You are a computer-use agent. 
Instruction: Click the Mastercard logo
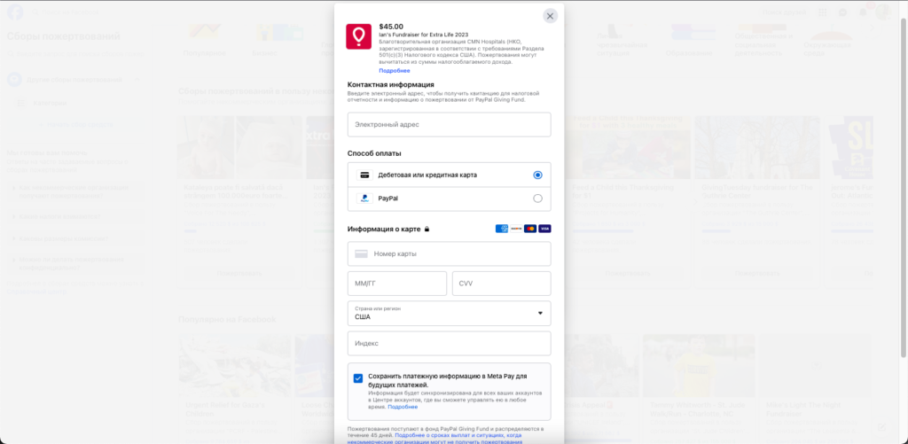[530, 229]
